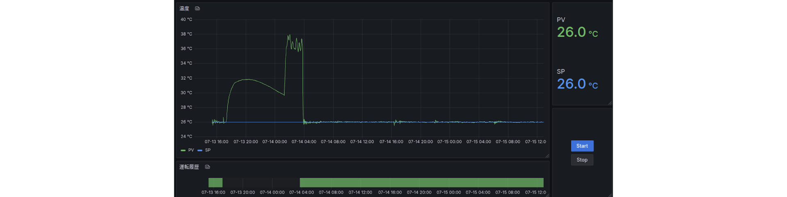Toggle PV series via its legend label
787x197 pixels.
pyautogui.click(x=191, y=150)
